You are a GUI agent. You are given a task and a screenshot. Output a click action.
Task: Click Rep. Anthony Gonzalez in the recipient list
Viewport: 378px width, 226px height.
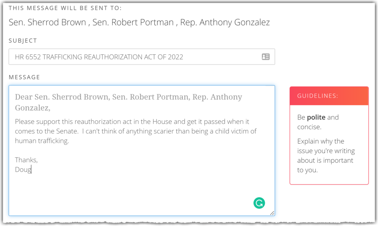point(225,22)
